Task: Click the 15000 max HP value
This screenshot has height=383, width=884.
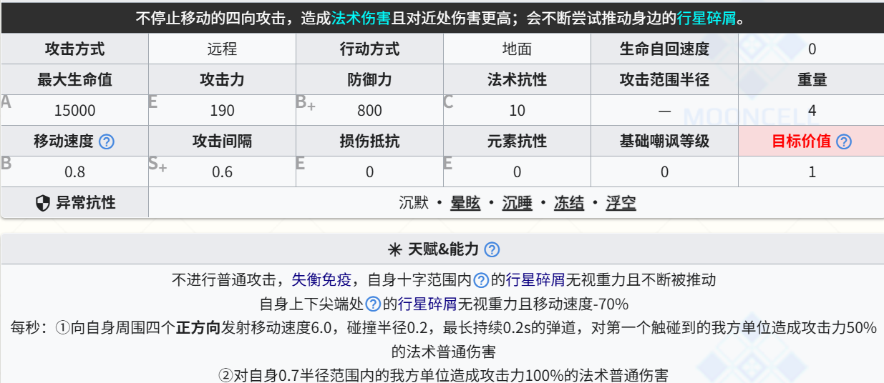Action: point(74,111)
